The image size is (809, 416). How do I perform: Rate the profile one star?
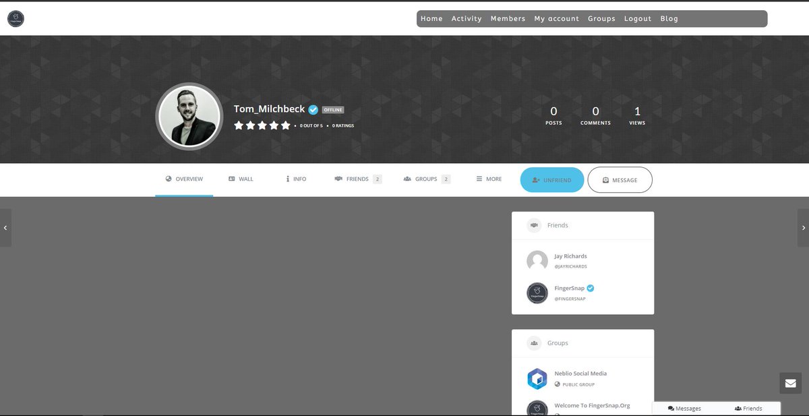coord(239,125)
